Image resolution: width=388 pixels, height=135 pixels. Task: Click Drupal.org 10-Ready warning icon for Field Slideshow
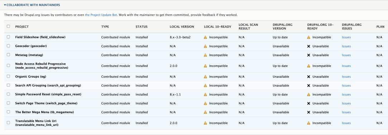(x=308, y=37)
